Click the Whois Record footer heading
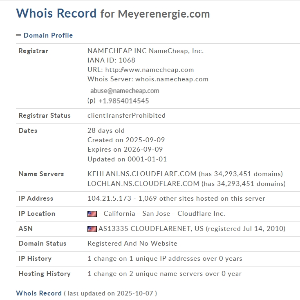 (x=38, y=293)
